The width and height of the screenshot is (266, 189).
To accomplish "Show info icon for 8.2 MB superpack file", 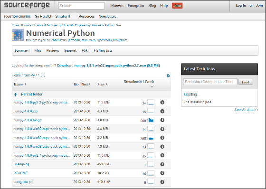I will [162, 138].
